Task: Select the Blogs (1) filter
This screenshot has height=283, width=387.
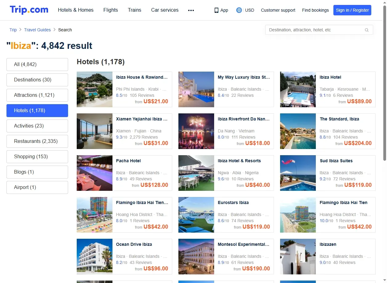Action: tap(37, 172)
